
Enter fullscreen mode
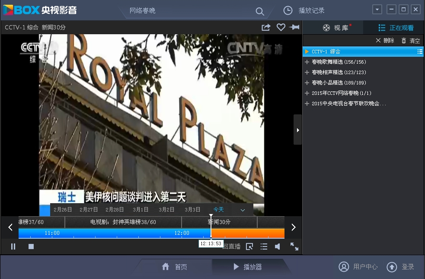294,247
